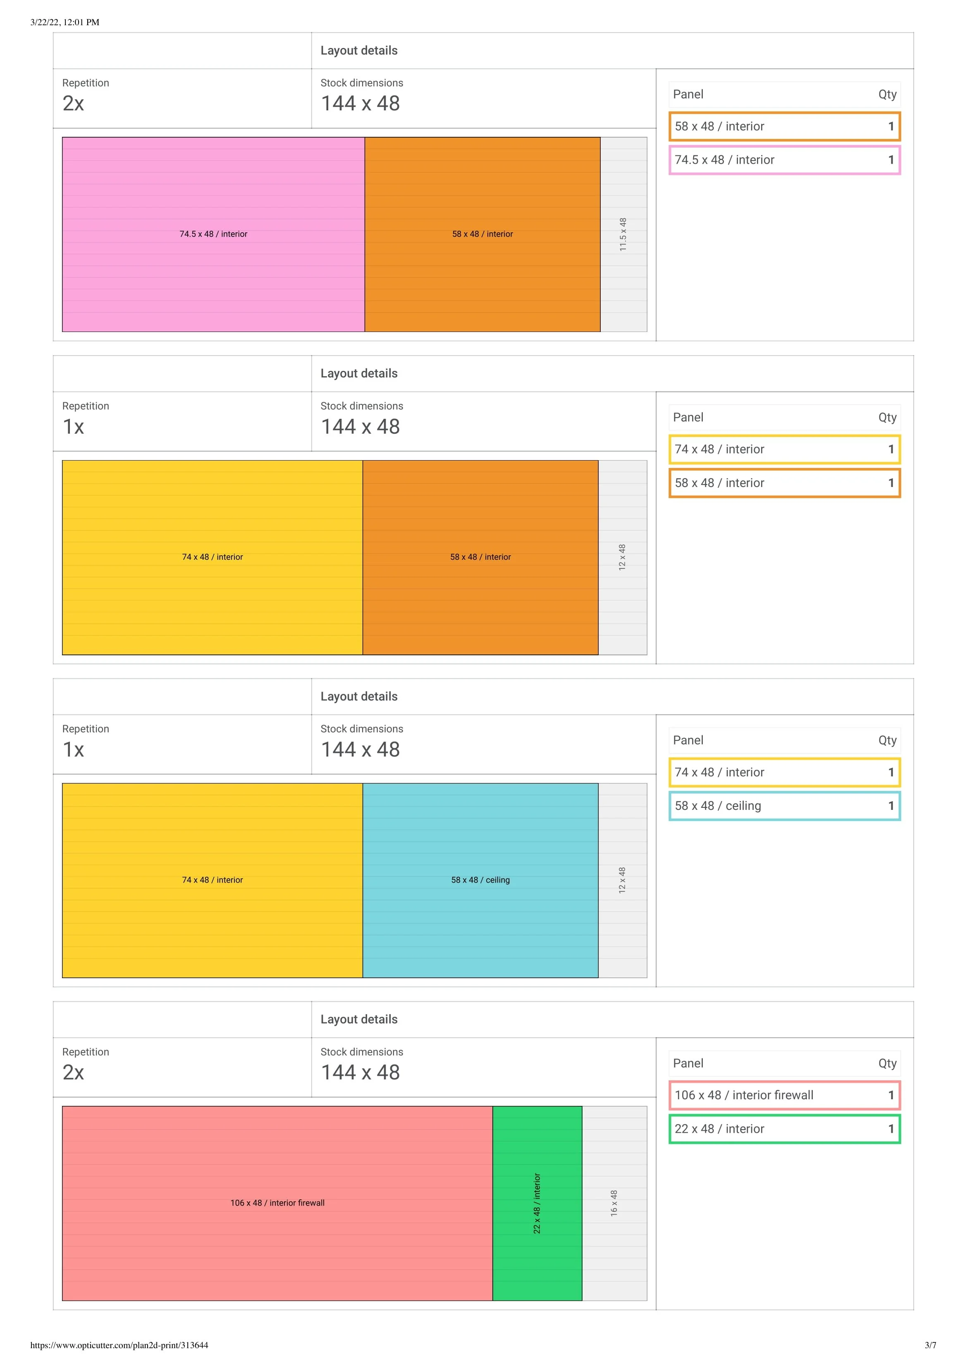Viewport: 967px width, 1368px height.
Task: Click the cyan 58 x 48 ceiling panel
Action: point(480,880)
